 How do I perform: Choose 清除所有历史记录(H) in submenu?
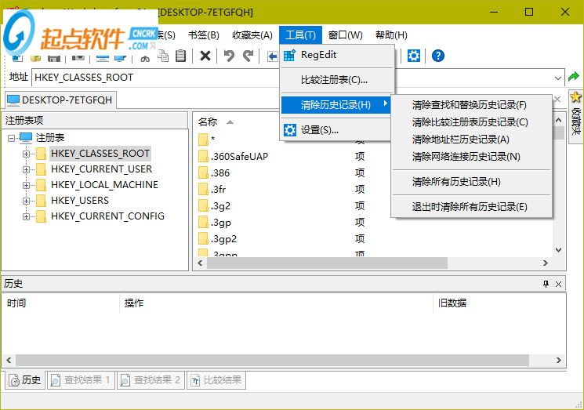click(x=472, y=182)
